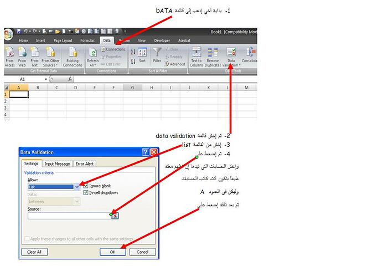Viewport: 382px width, 266px height.
Task: Click the Source range selector icon
Action: click(x=115, y=216)
